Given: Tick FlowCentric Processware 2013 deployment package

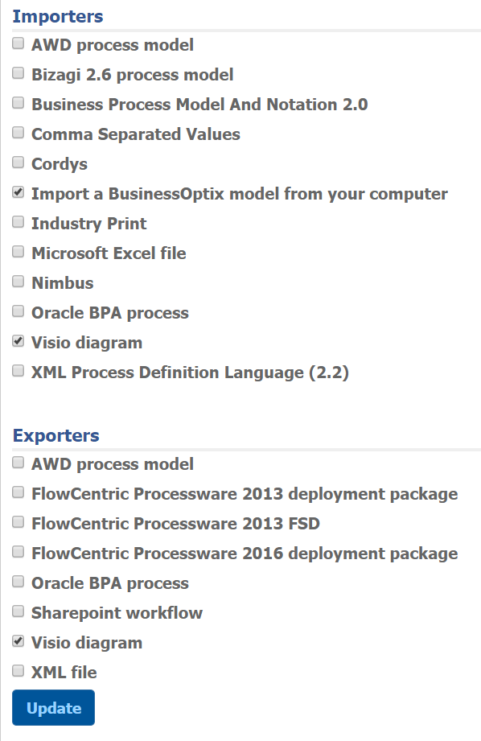Looking at the screenshot, I should pos(18,492).
